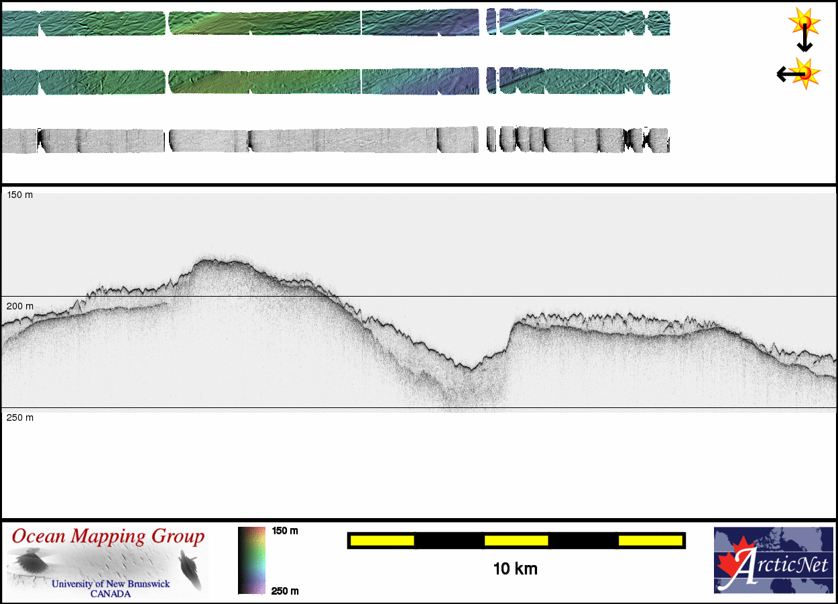
Task: Open the Ocean Mapping Group title
Action: pos(108,537)
